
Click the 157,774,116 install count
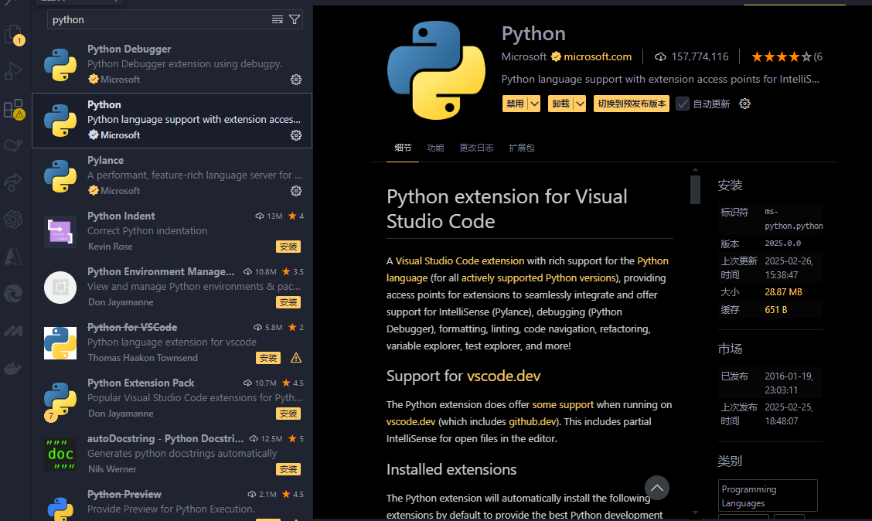pos(700,56)
